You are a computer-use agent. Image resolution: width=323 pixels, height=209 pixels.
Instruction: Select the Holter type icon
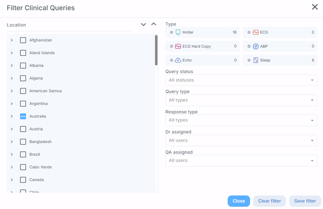tap(178, 32)
